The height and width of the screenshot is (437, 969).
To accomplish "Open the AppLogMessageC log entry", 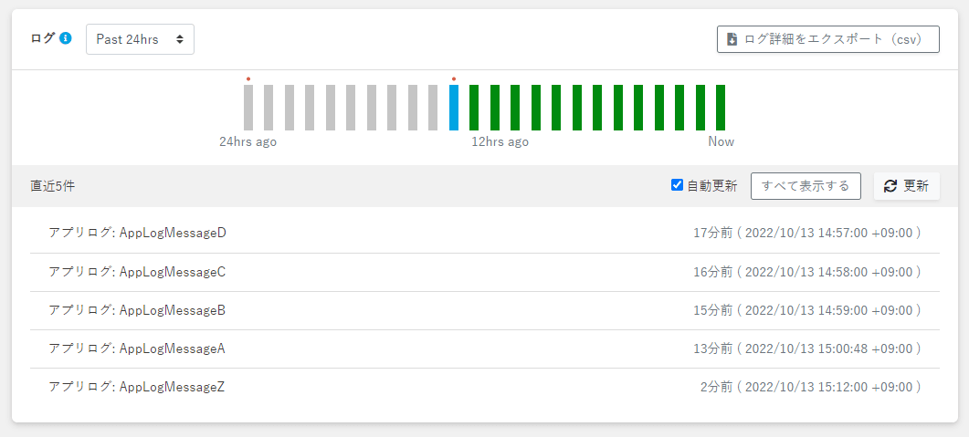I will (x=137, y=271).
